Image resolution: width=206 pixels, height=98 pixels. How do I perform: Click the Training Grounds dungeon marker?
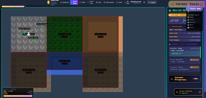tap(42, 28)
